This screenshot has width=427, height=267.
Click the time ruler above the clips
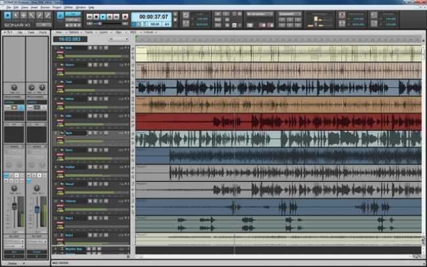click(x=279, y=39)
